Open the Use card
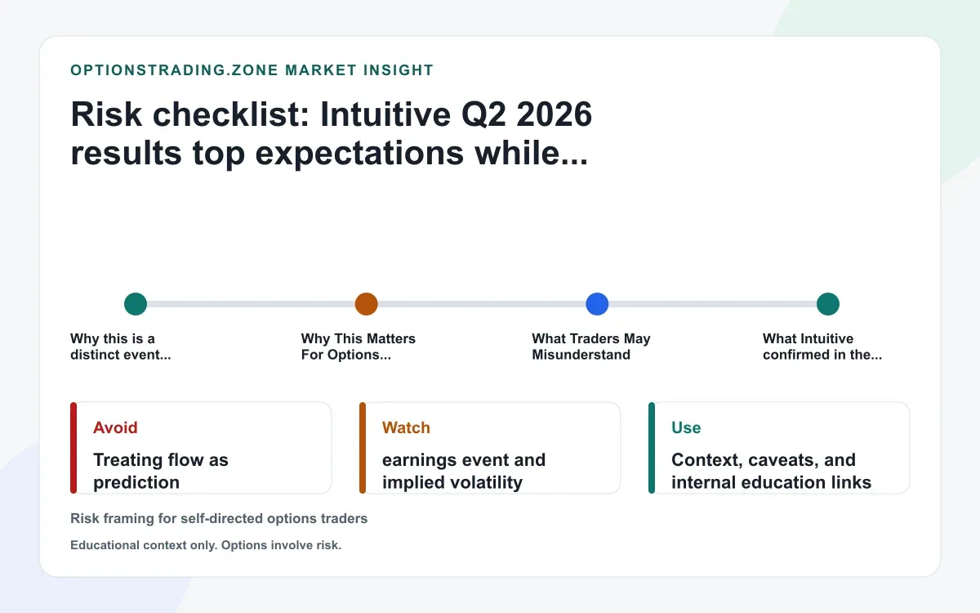 [x=779, y=448]
